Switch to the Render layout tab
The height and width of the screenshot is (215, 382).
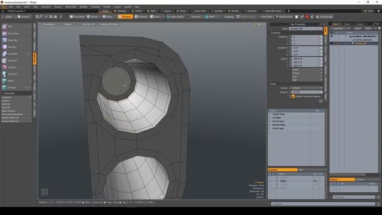pos(234,11)
